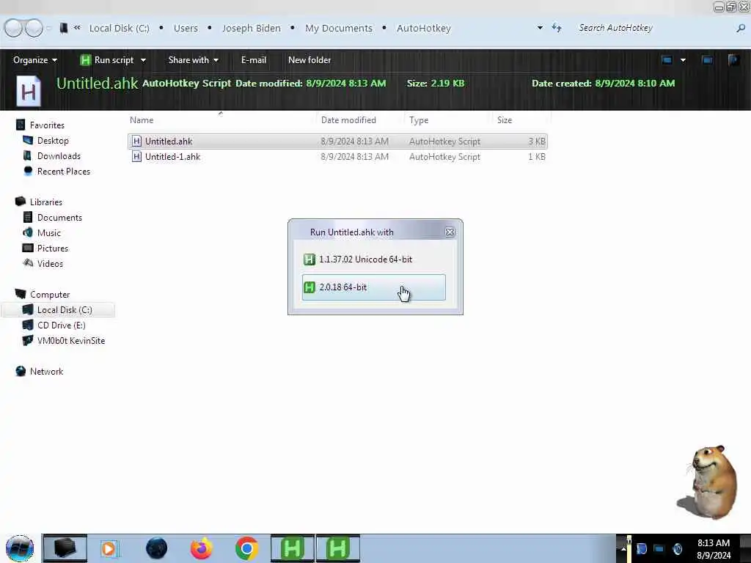Open Favorites in the navigation pane
The image size is (751, 563).
tap(47, 125)
